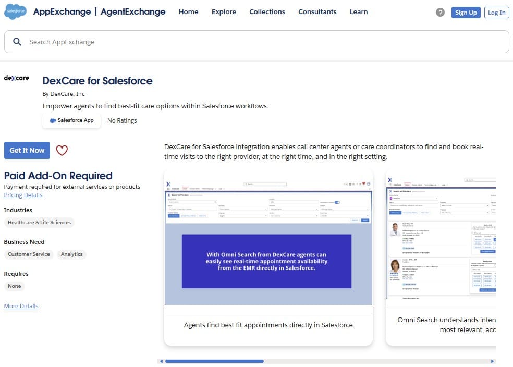Click the carousel left arrow

point(161,361)
